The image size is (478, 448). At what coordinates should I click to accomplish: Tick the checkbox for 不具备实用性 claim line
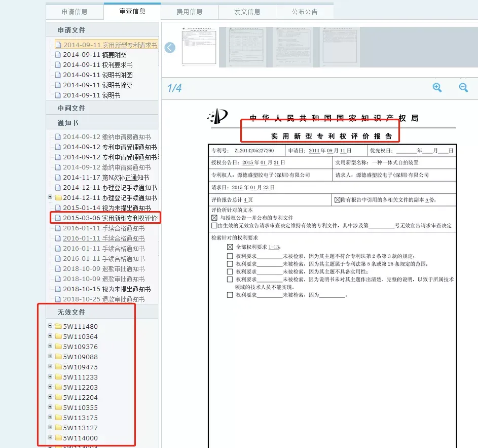point(230,271)
